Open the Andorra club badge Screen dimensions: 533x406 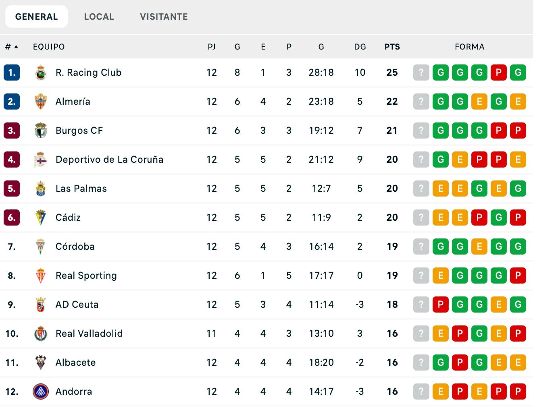coord(40,391)
